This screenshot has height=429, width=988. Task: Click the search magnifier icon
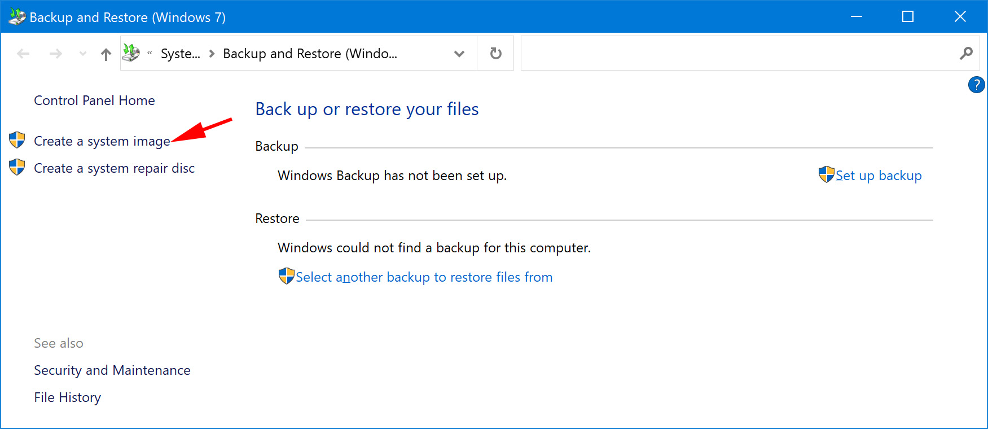pyautogui.click(x=966, y=53)
